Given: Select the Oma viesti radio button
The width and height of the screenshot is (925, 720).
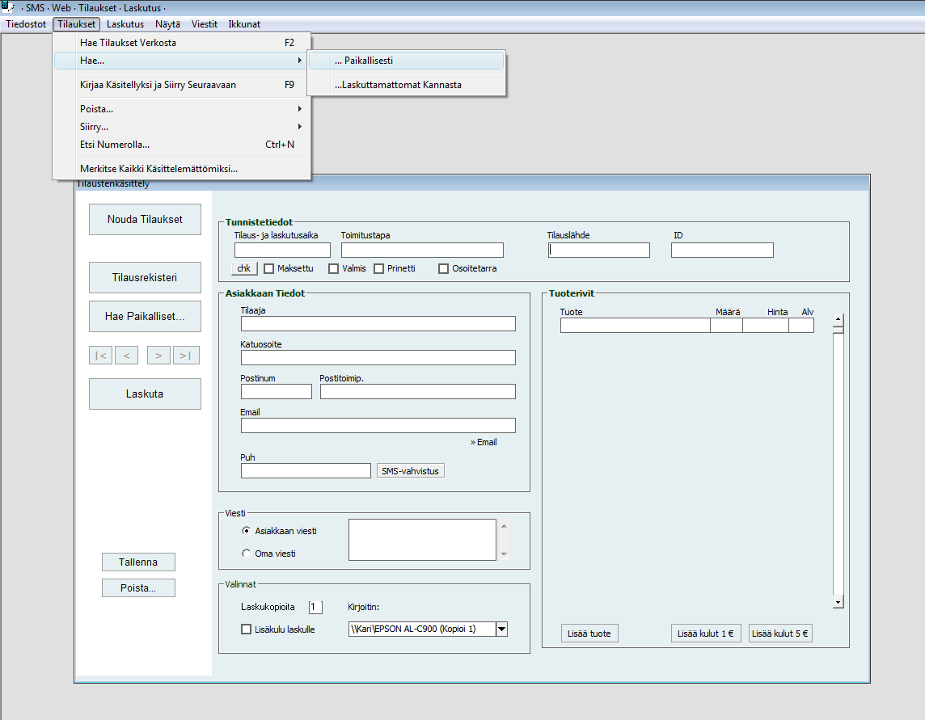Looking at the screenshot, I should point(247,554).
